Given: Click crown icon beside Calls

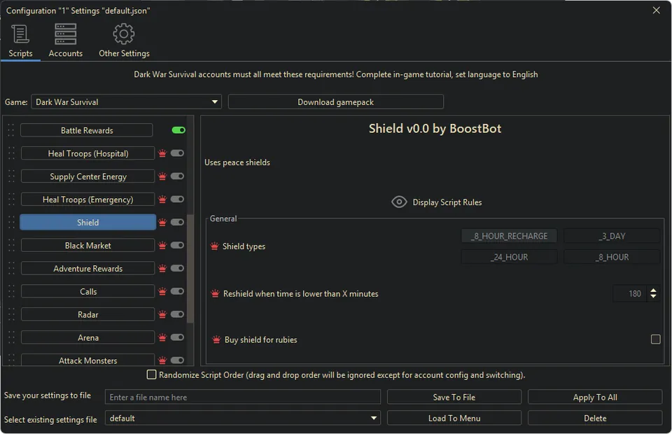Looking at the screenshot, I should 162,291.
